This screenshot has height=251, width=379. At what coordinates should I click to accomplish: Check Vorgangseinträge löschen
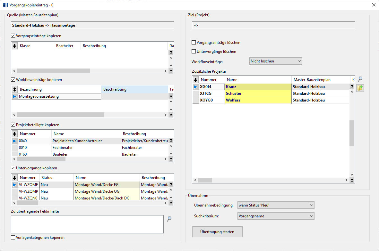[x=194, y=43]
